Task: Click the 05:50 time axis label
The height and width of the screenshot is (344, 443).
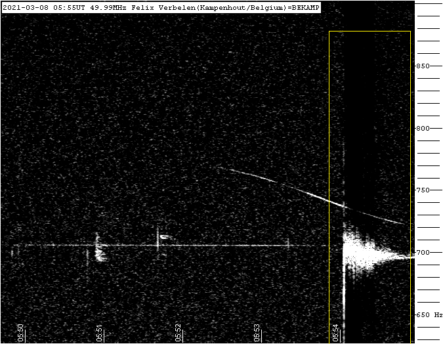Action: (20, 333)
